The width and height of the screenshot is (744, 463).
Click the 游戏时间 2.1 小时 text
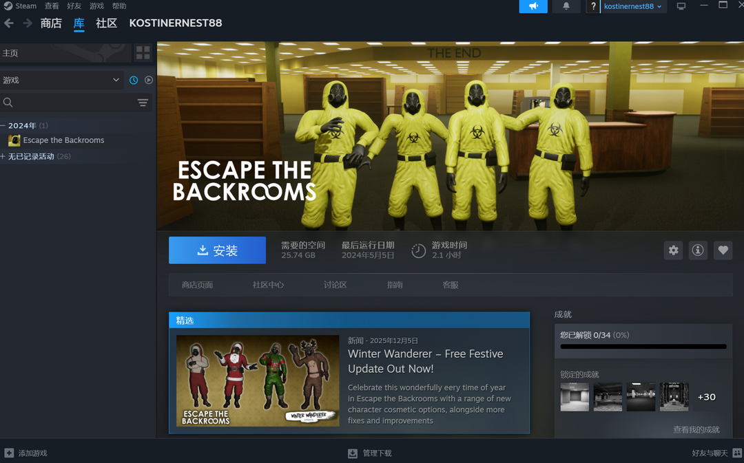449,250
